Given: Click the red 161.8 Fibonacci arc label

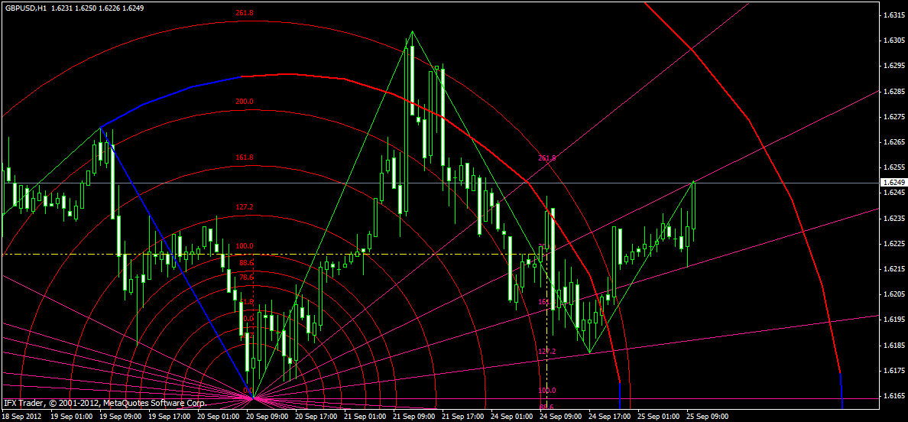Looking at the screenshot, I should (x=244, y=157).
